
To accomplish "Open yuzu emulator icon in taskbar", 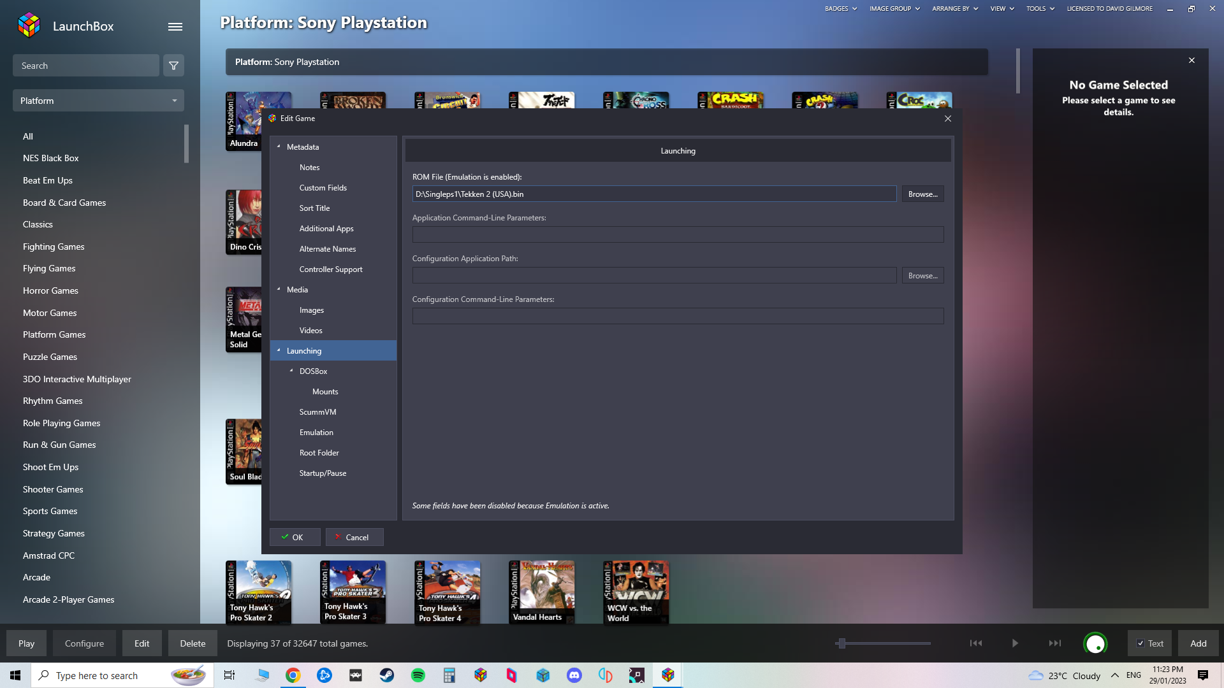I will pos(606,675).
